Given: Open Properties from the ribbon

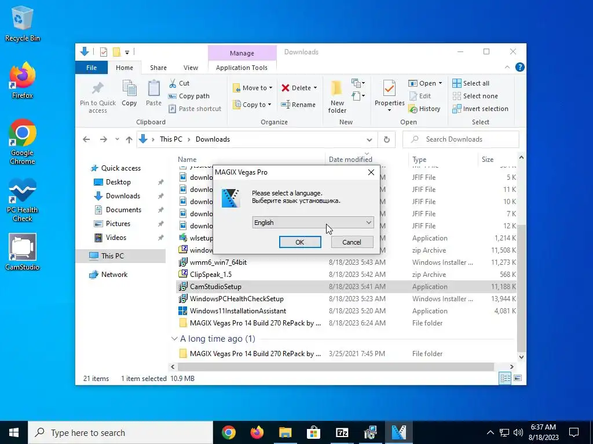Looking at the screenshot, I should coord(389,96).
